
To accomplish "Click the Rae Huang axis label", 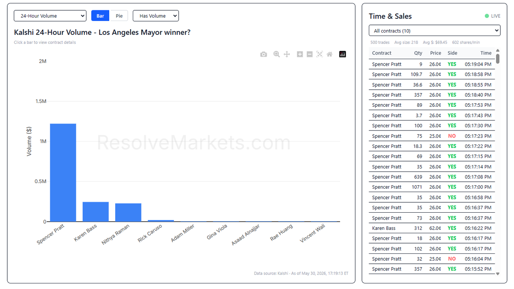I will [282, 233].
